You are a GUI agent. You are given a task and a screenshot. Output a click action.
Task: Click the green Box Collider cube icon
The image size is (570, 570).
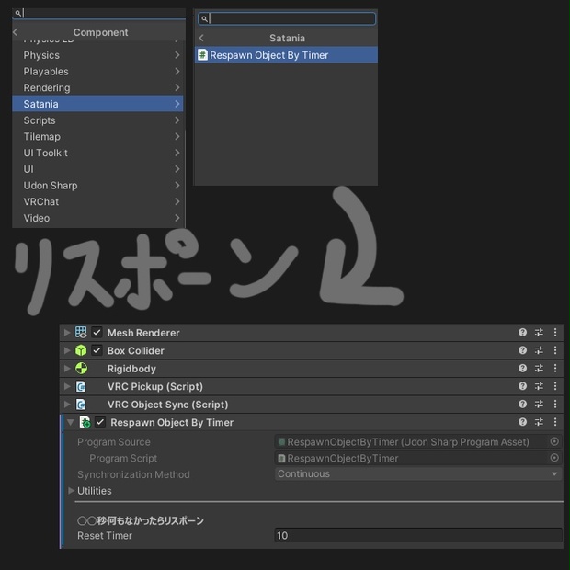(x=81, y=350)
